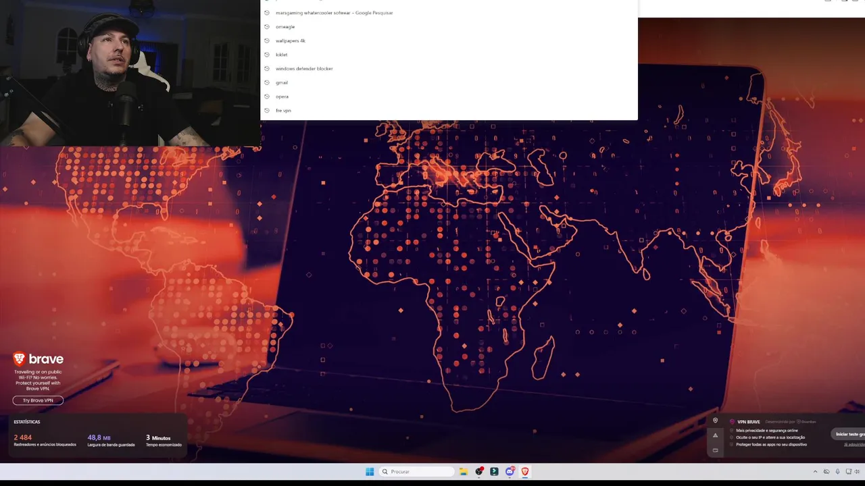This screenshot has width=865, height=486.
Task: Choose the omeagle search suggestion
Action: (449, 26)
